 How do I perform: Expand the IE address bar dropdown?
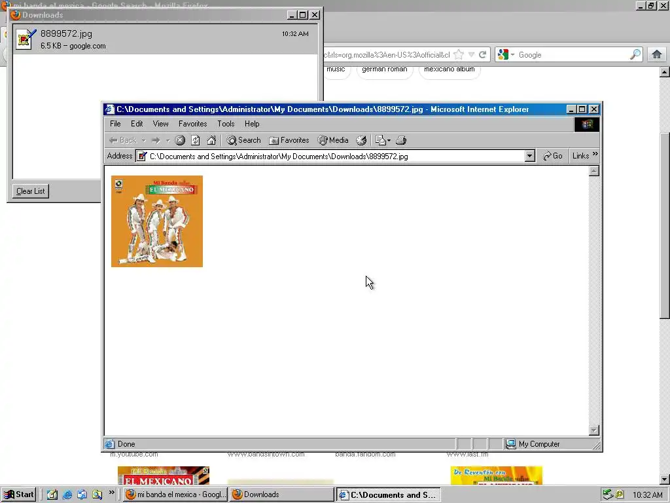[530, 156]
